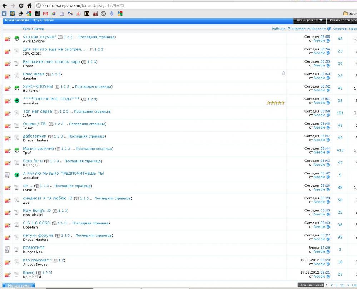Screen dimensions: 357x289
Task: Open the thread 'Мания величия'
Action: click(38, 148)
